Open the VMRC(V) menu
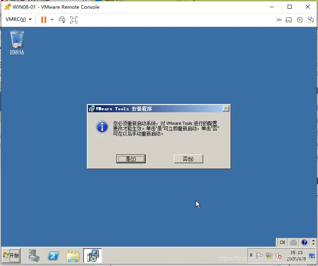Viewport: 318px width, 266px height. tap(19, 19)
